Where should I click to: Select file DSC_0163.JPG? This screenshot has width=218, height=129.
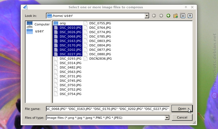coord(68,41)
